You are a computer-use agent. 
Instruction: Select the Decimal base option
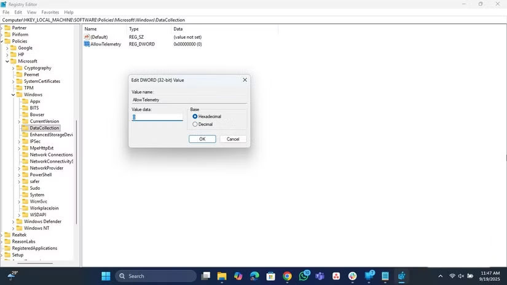coord(195,124)
